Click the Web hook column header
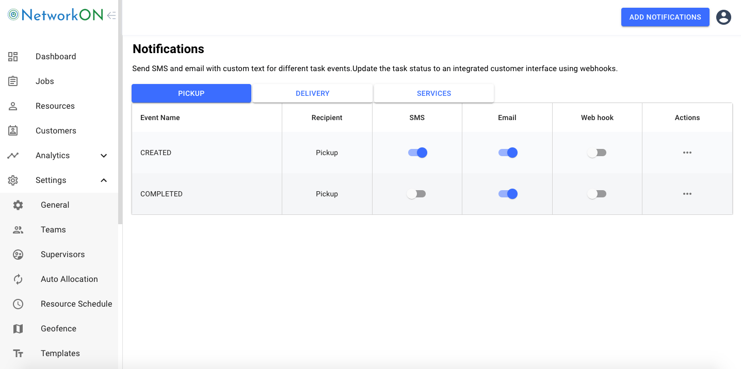This screenshot has height=369, width=741. 598,118
